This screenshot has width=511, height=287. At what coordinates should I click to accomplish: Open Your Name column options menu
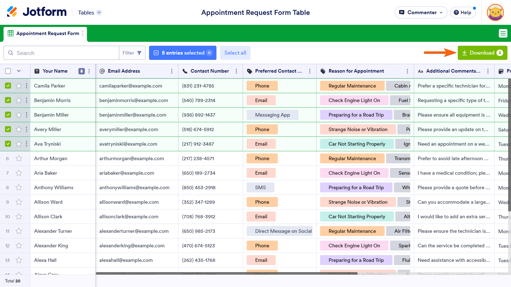[89, 71]
